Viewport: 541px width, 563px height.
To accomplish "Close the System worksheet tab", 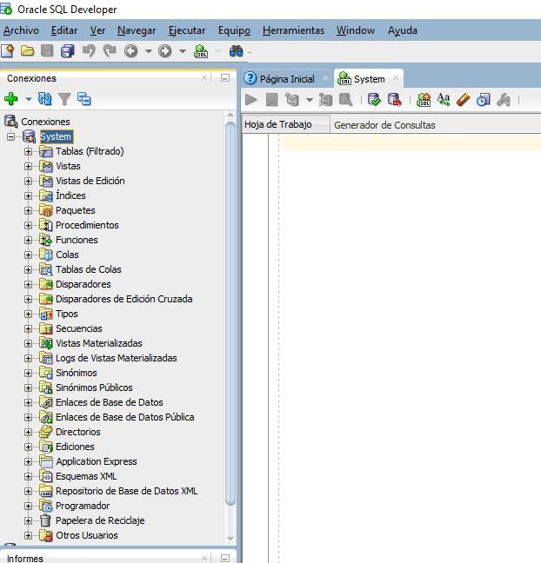I will point(396,78).
